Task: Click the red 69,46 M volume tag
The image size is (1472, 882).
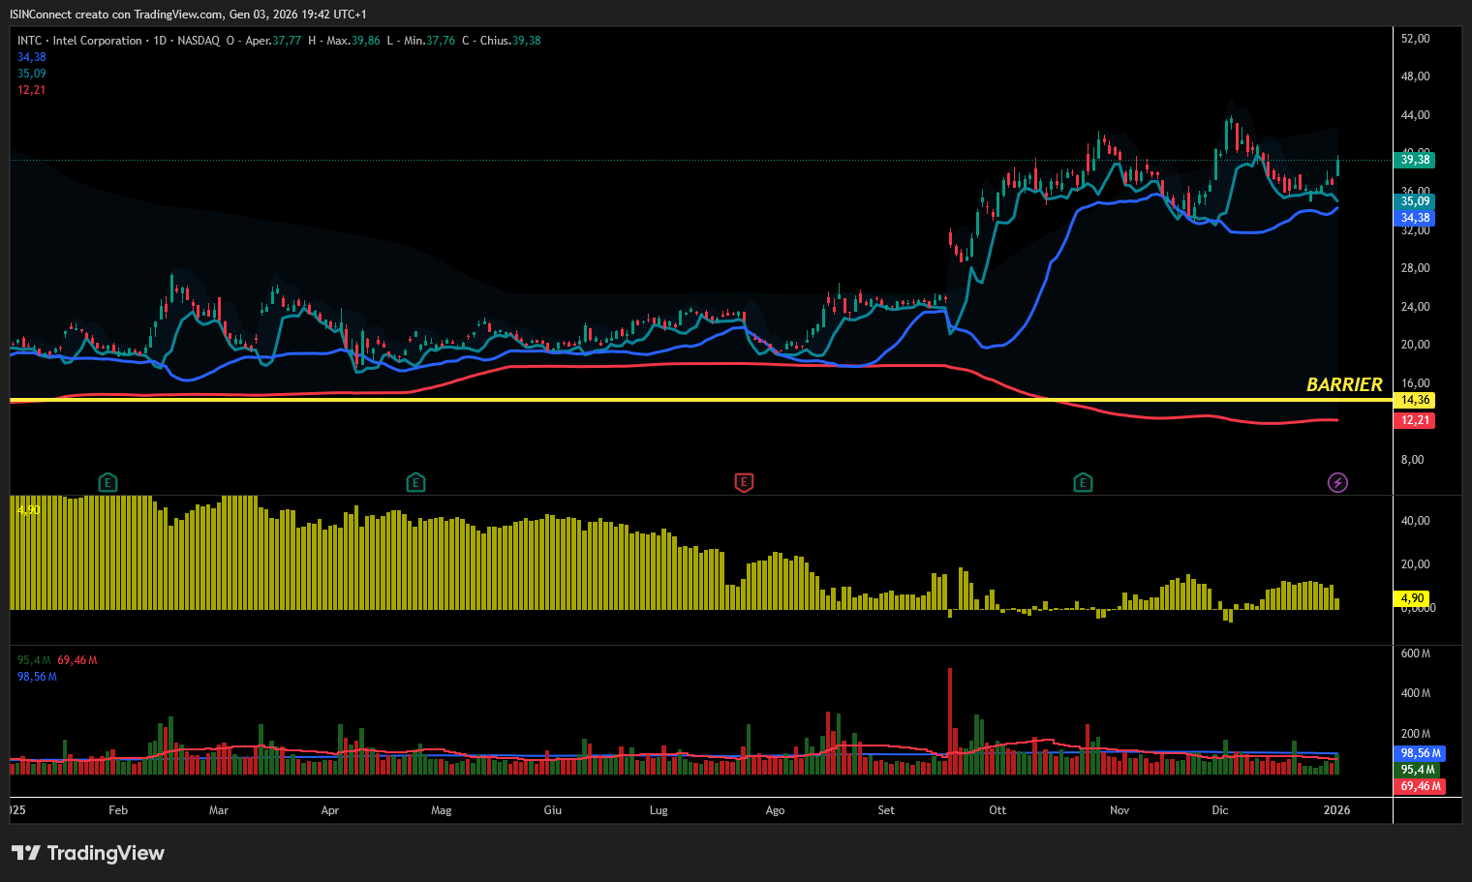Action: click(1421, 786)
